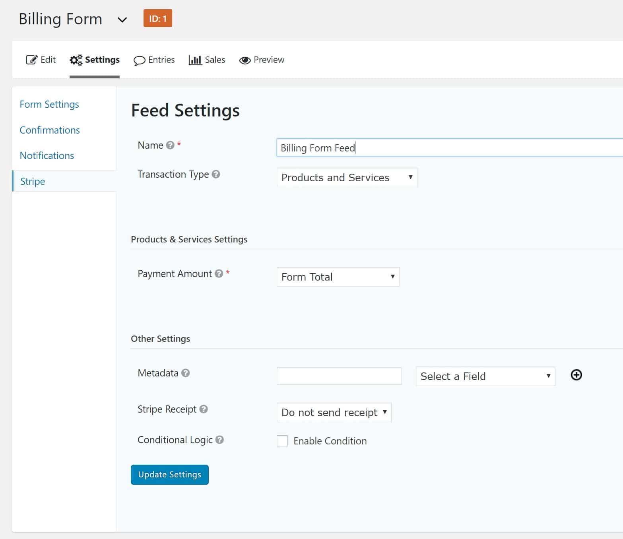
Task: Click the help icon next to Name
Action: coord(170,145)
